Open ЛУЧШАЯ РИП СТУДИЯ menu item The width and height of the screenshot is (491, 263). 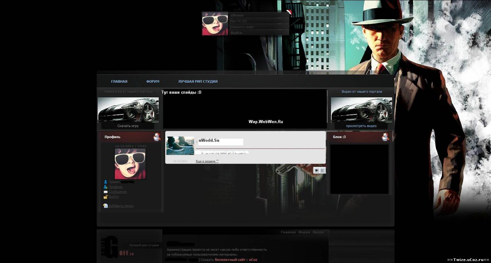198,81
